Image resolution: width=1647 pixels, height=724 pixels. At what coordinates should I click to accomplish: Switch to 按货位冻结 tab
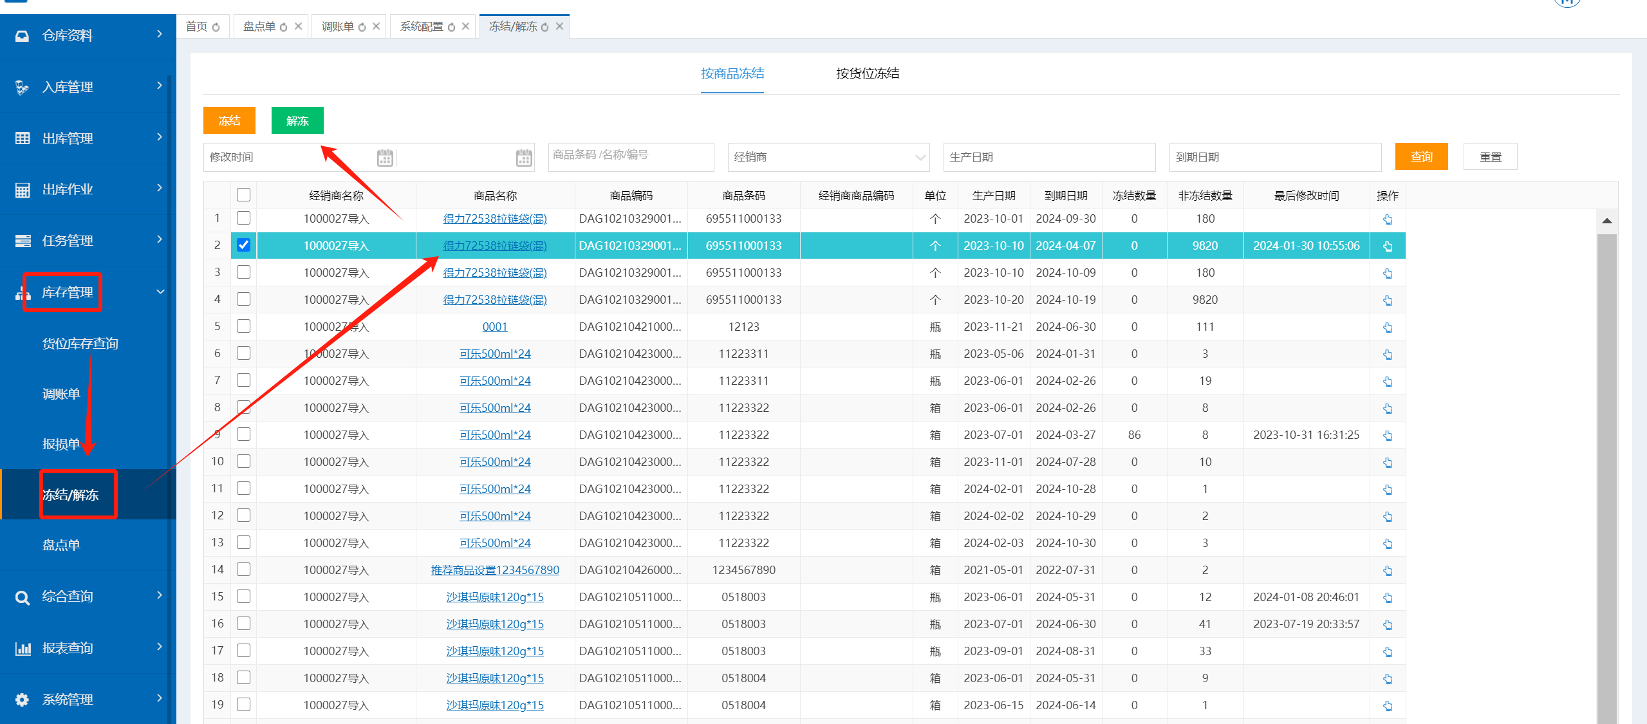(x=867, y=74)
